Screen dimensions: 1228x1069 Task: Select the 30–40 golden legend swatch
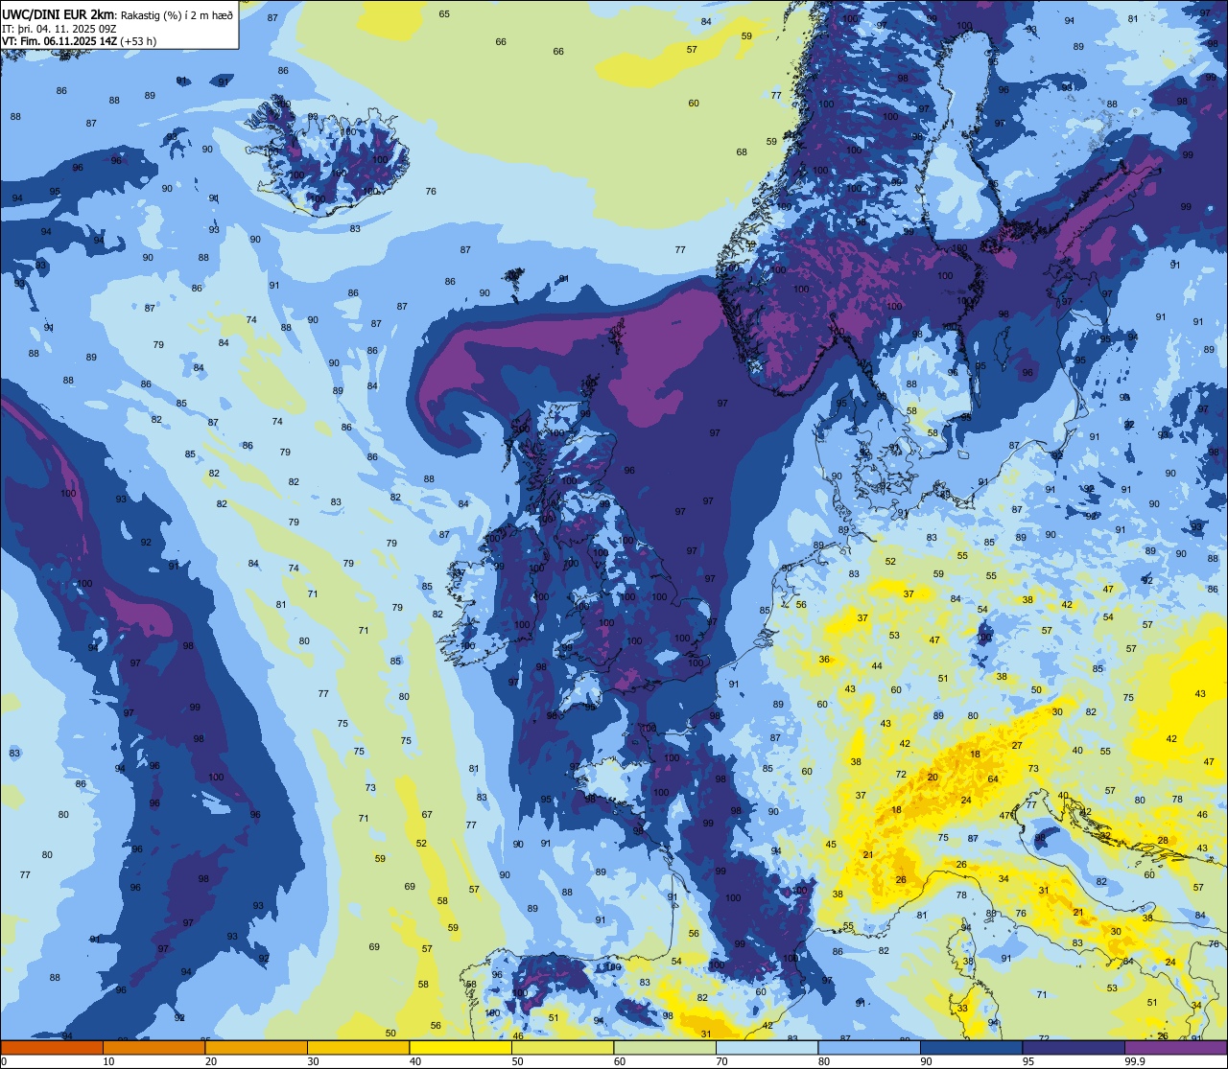358,1047
